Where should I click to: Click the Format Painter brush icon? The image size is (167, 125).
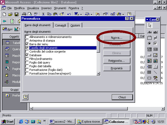click(x=62, y=14)
